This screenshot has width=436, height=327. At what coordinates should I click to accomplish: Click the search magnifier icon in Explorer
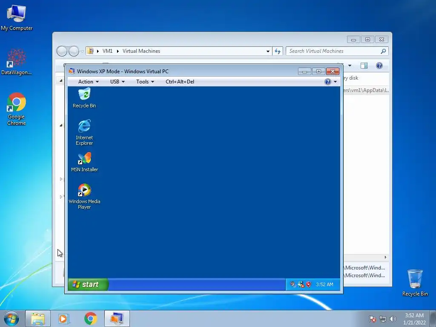click(383, 51)
